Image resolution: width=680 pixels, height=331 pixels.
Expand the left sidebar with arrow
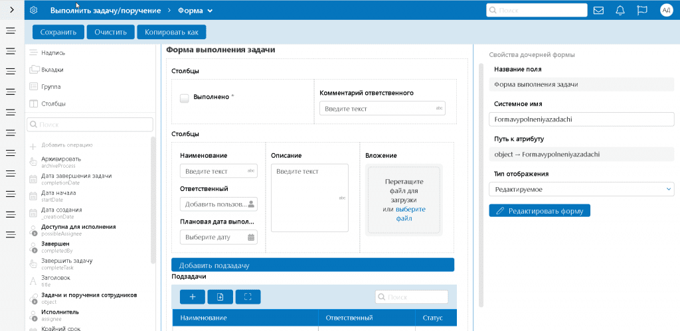tap(11, 10)
